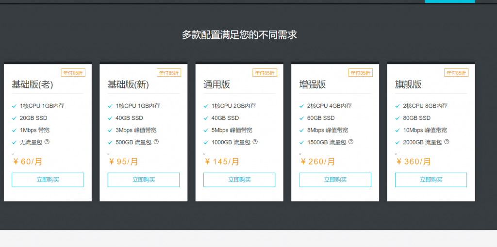Select the 通用版 plan heading
This screenshot has width=497, height=247.
click(x=216, y=85)
